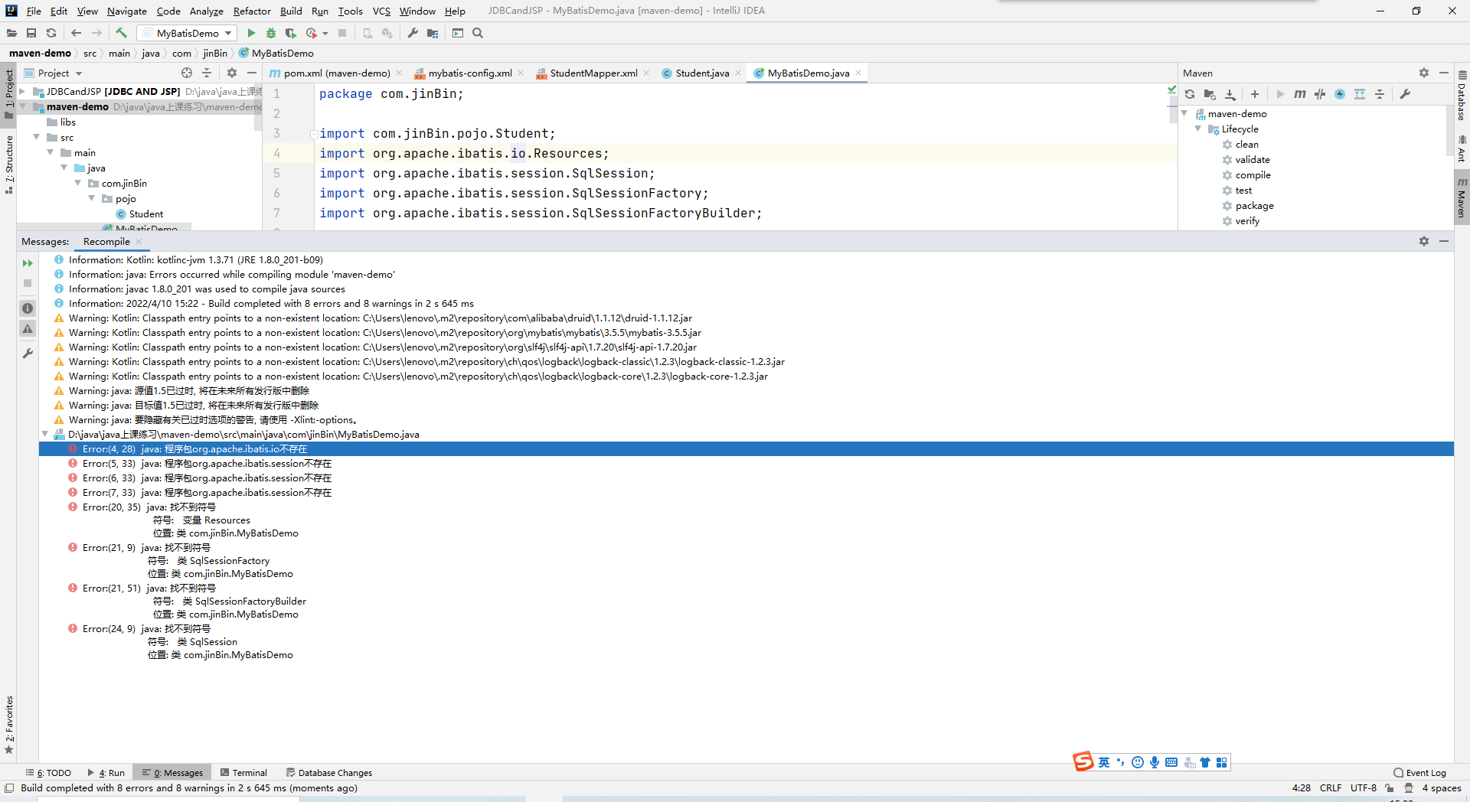
Task: Toggle offline mode in Maven panel
Action: (1341, 94)
